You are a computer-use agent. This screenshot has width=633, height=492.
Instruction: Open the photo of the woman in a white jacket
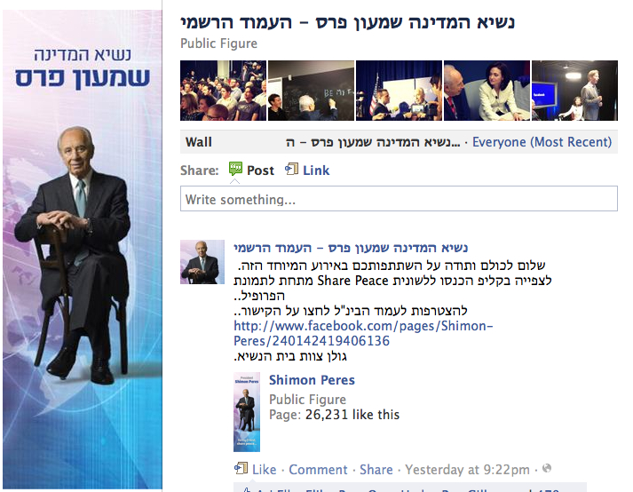pyautogui.click(x=487, y=91)
